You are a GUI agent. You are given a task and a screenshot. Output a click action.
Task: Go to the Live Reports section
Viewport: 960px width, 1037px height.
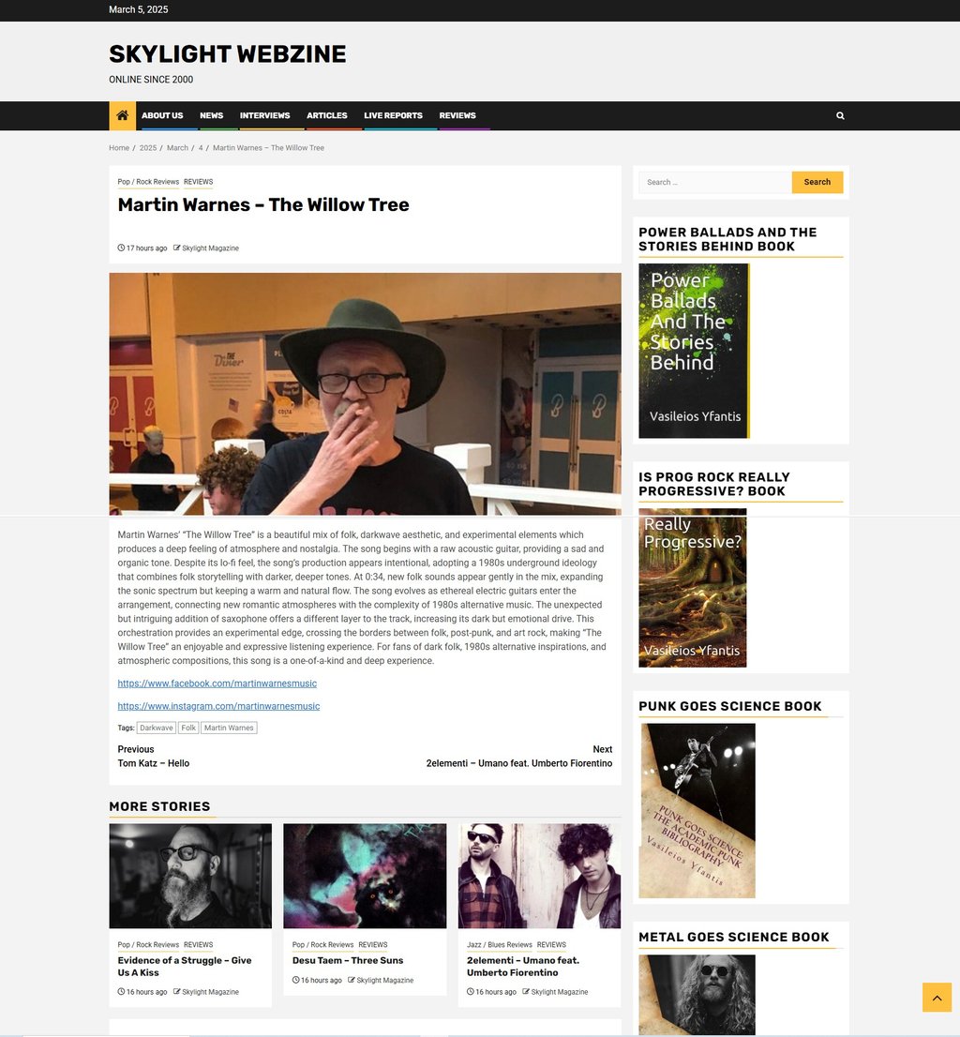(x=393, y=115)
